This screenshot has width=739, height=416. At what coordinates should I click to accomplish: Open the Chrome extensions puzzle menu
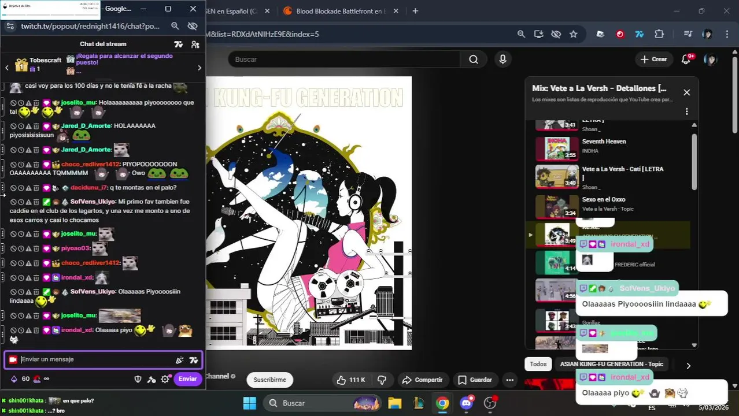659,34
